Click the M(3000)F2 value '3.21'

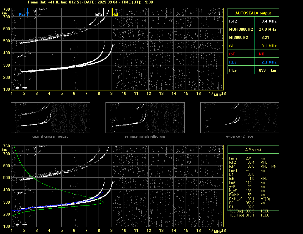coord(265,38)
